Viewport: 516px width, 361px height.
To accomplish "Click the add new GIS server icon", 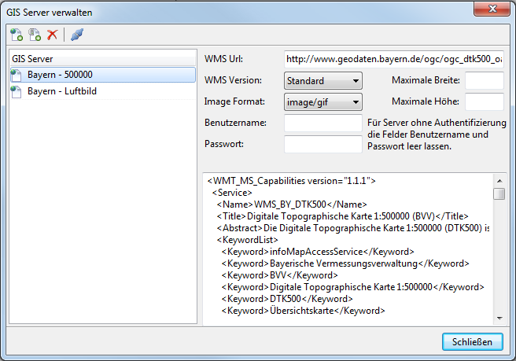I will 17,35.
